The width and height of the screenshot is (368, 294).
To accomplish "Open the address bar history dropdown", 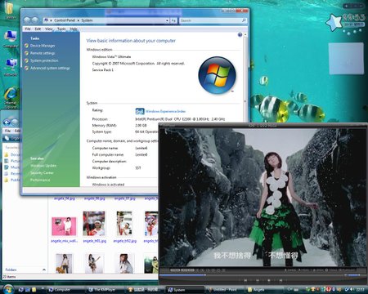I will pos(167,20).
